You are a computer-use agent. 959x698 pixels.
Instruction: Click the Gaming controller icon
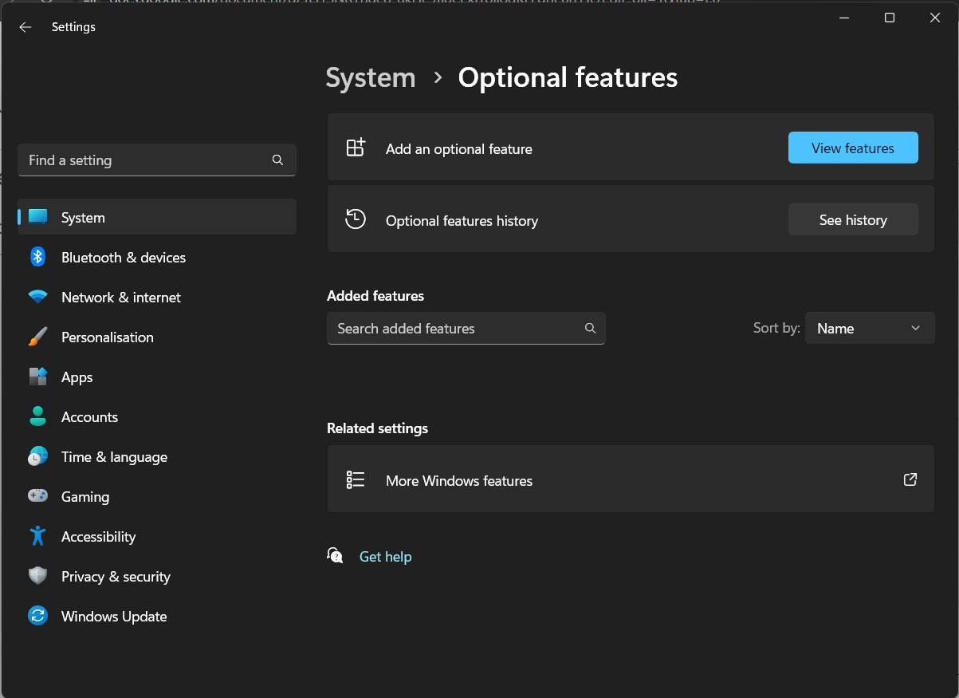pyautogui.click(x=37, y=496)
